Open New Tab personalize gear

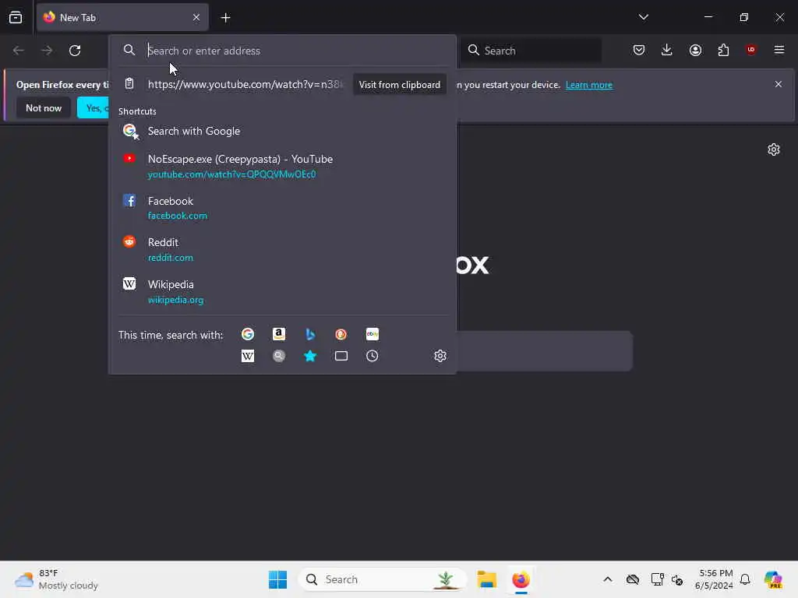(774, 149)
